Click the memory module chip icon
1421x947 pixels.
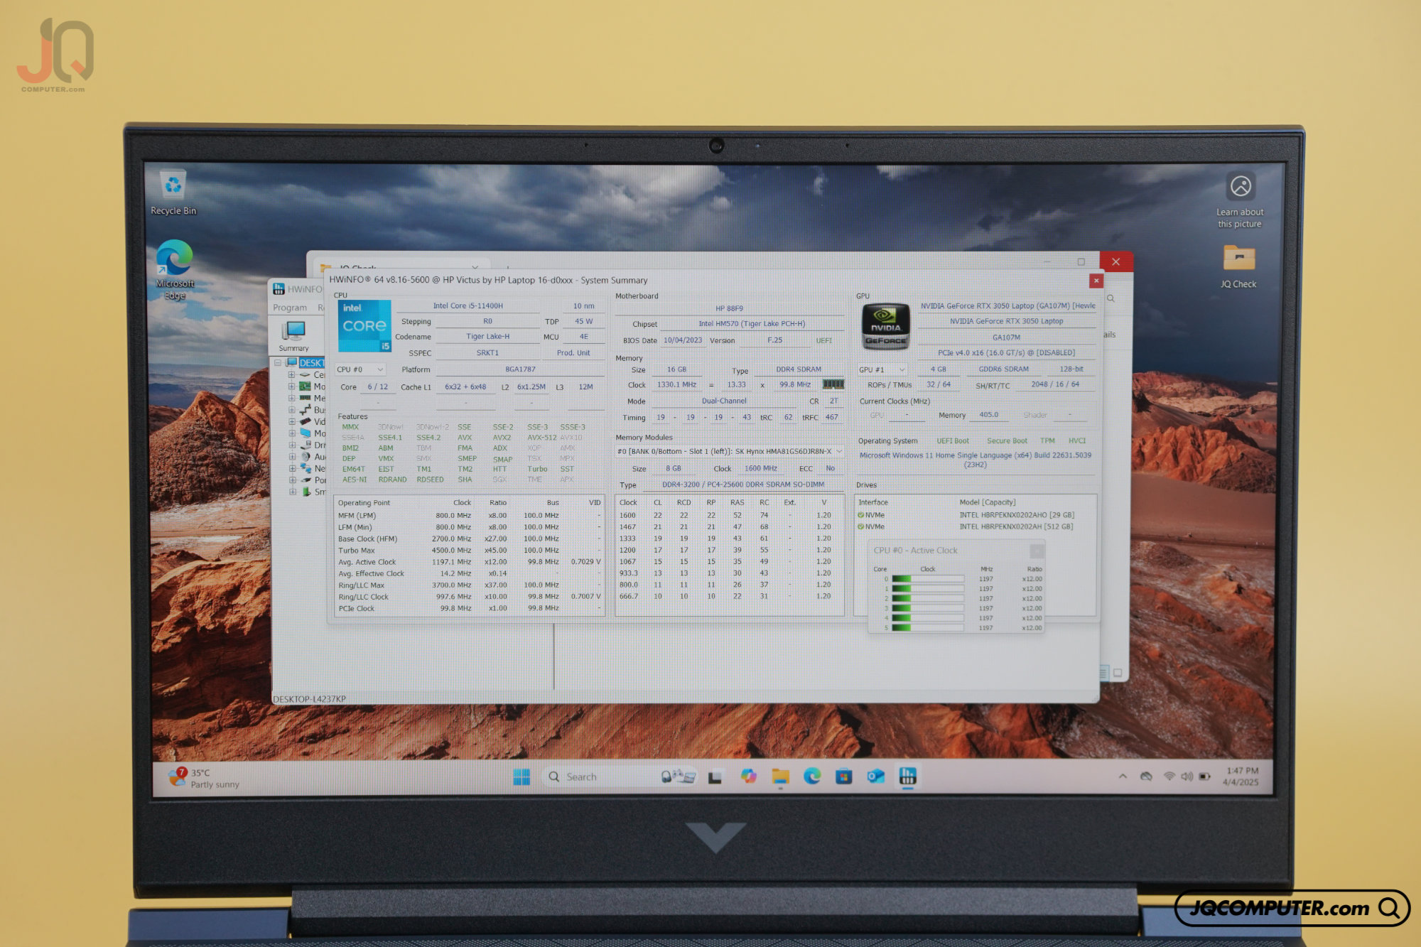[833, 384]
